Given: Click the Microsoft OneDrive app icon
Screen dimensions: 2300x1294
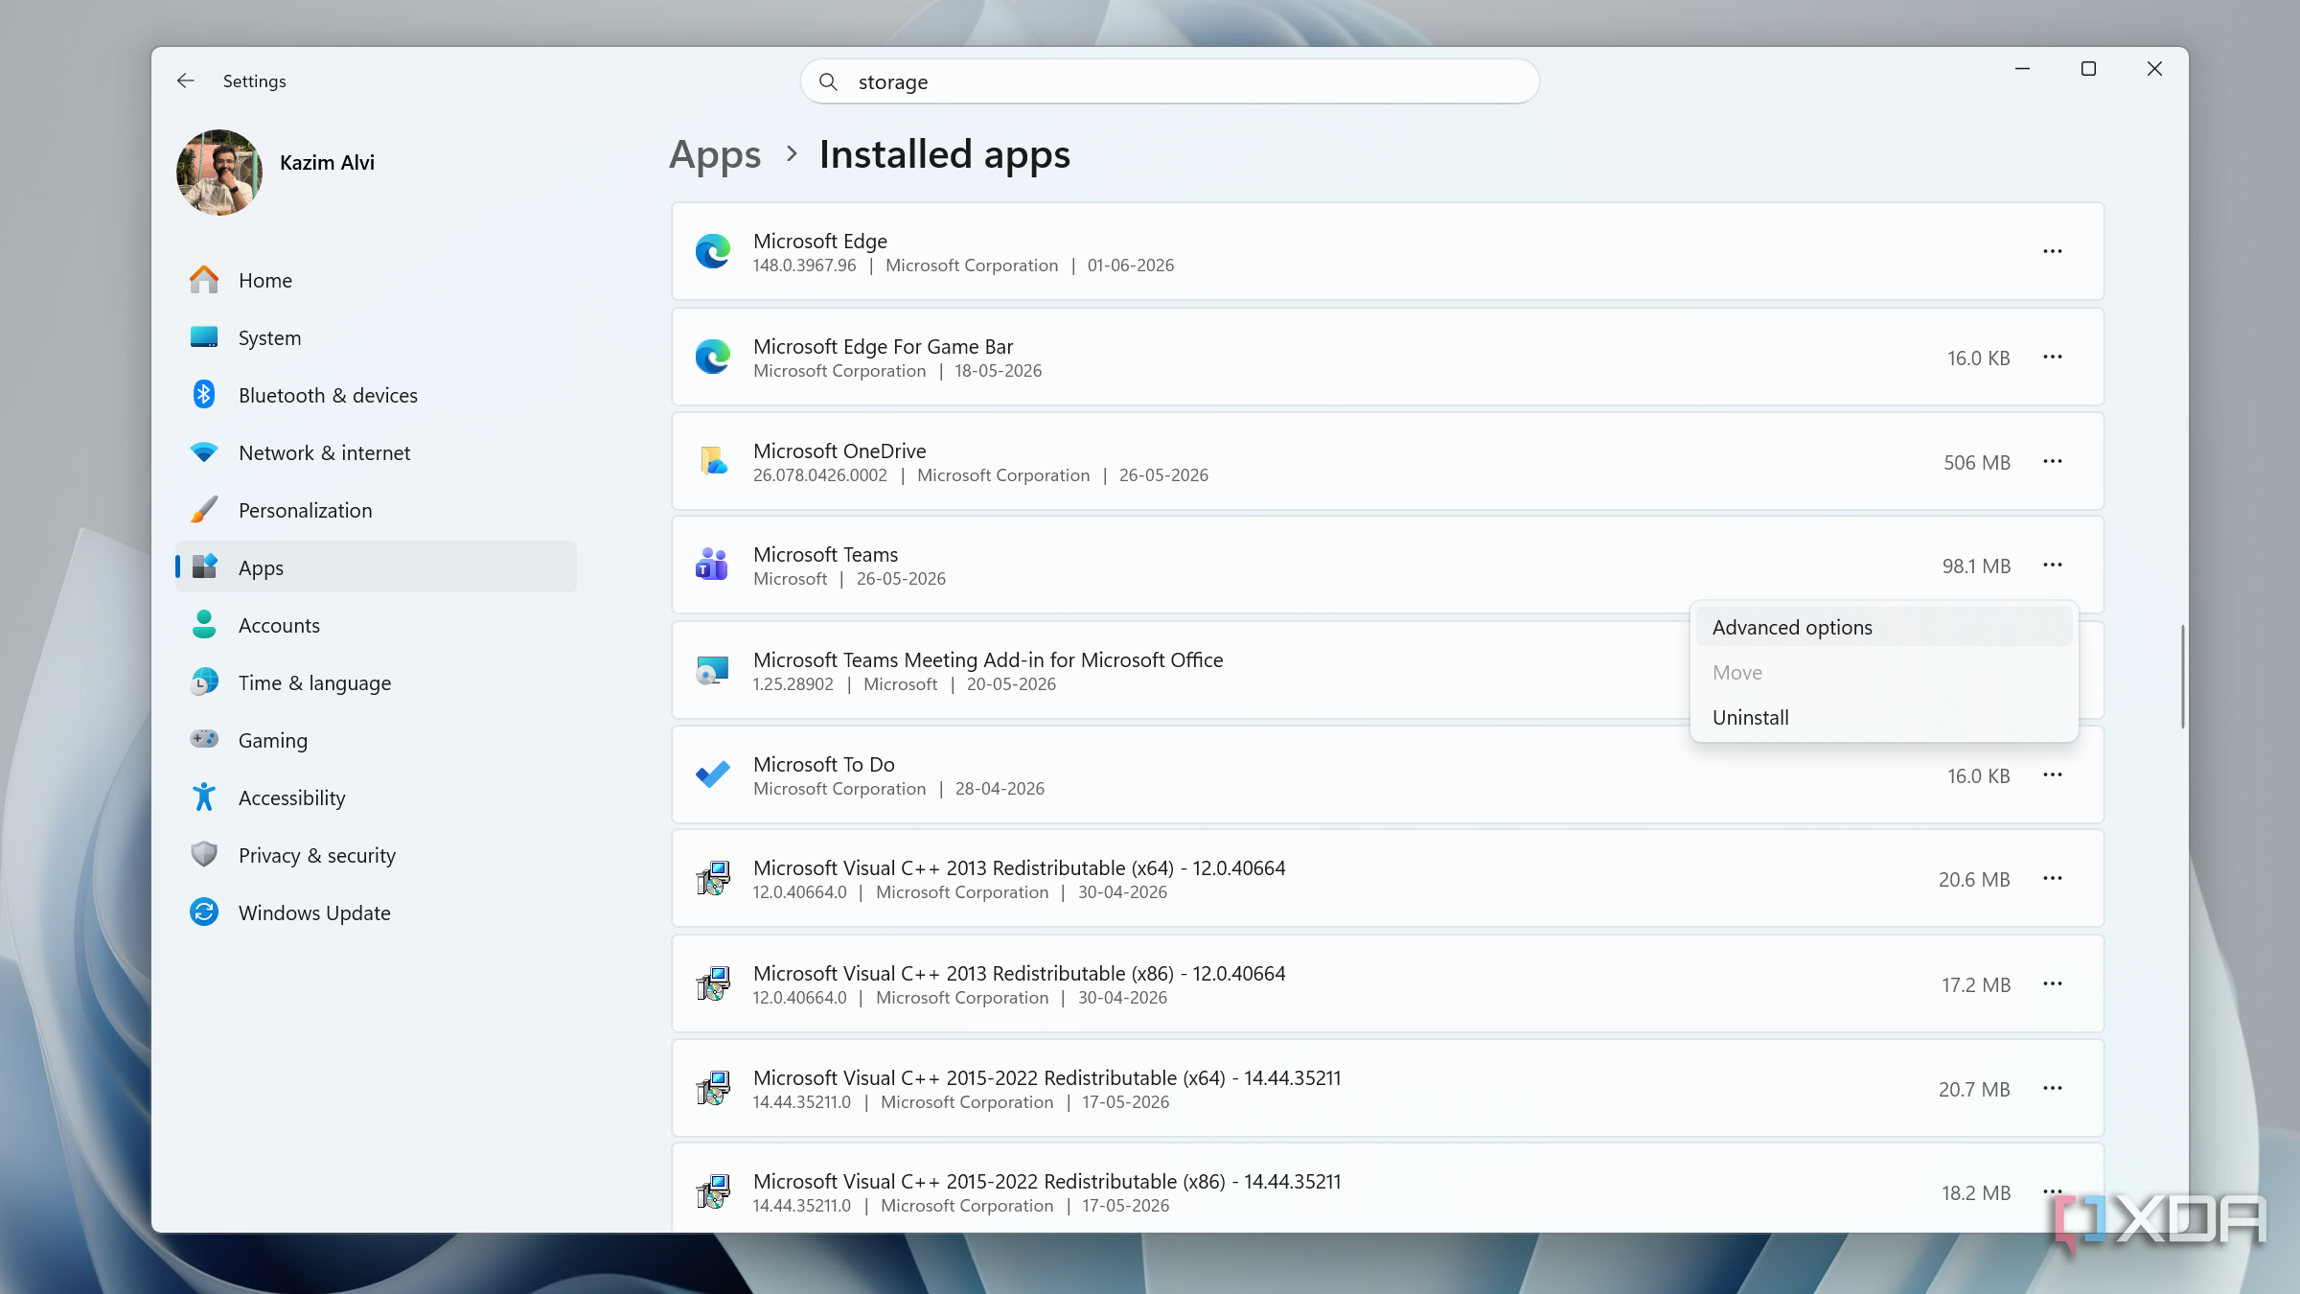Looking at the screenshot, I should point(713,462).
